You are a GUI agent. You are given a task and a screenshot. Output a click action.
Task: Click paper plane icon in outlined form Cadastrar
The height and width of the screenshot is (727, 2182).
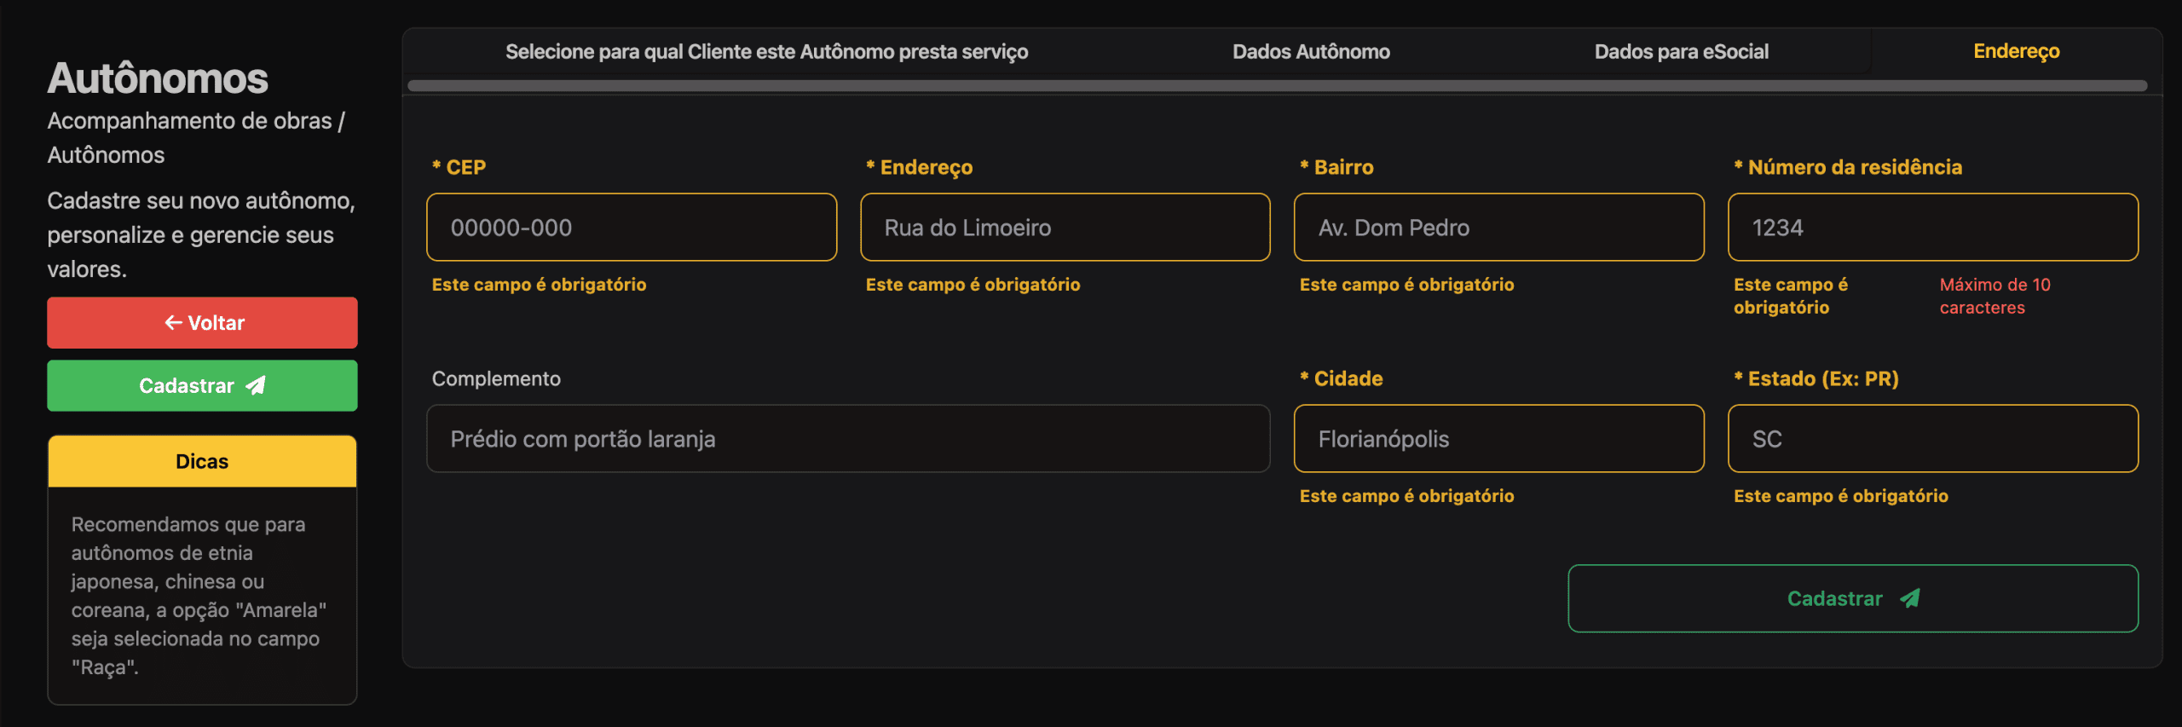pyautogui.click(x=1910, y=599)
